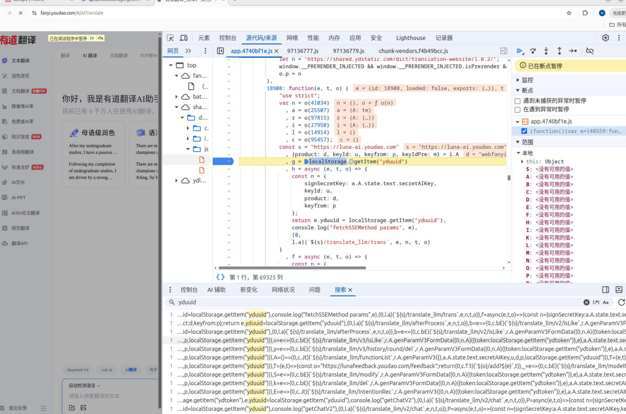Open the 网络状况 drawer tab
This screenshot has width=626, height=414.
[x=283, y=290]
